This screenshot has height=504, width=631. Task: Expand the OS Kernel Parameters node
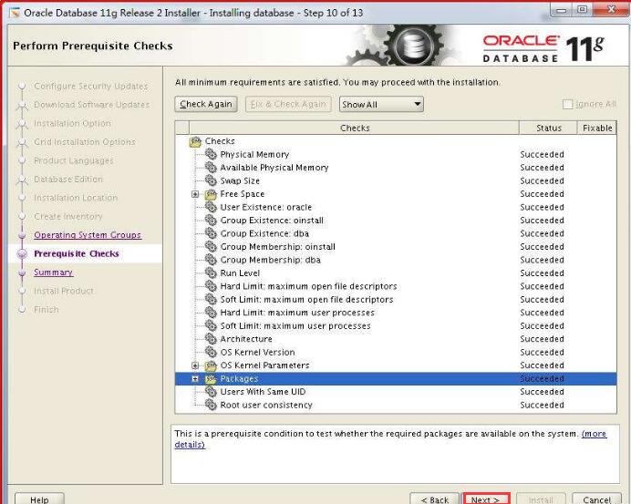tap(195, 365)
